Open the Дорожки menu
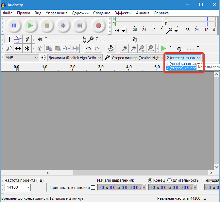 pyautogui.click(x=80, y=13)
